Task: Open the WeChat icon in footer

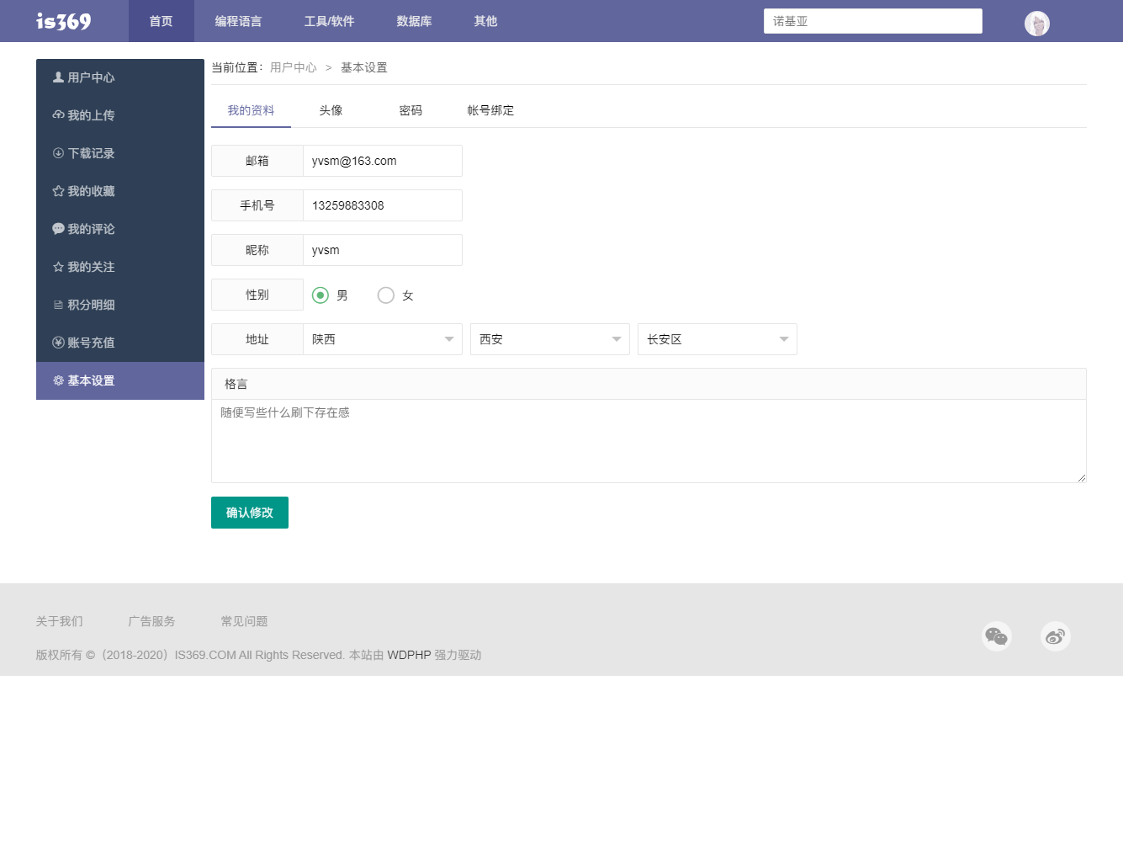Action: click(x=997, y=636)
